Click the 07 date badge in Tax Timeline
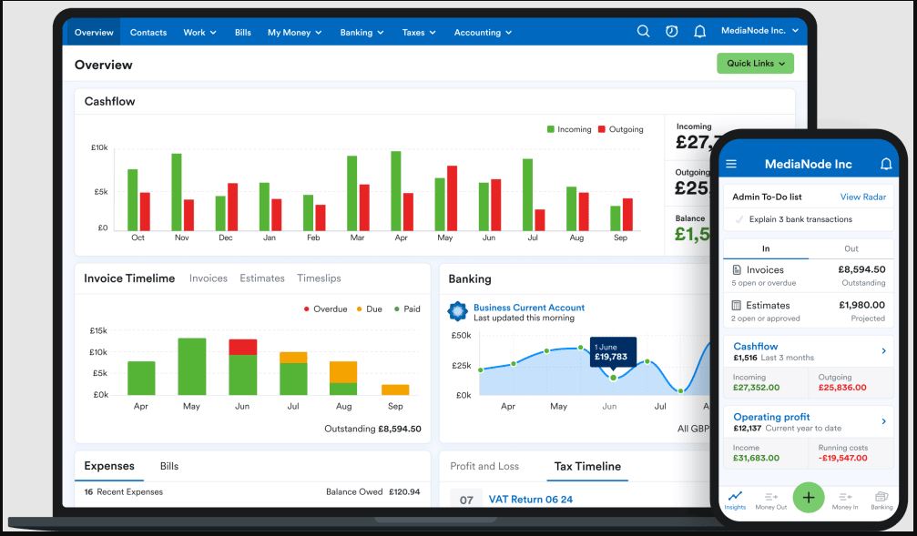The width and height of the screenshot is (917, 536). tap(466, 500)
